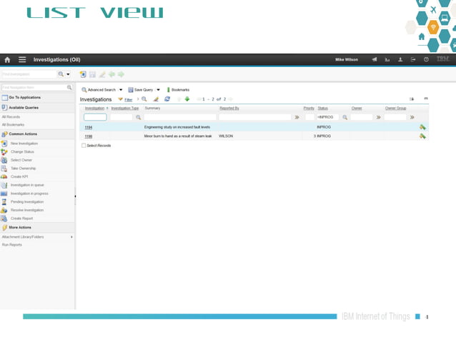The height and width of the screenshot is (342, 456).
Task: Sort by Owner Group column header
Action: tap(395, 109)
